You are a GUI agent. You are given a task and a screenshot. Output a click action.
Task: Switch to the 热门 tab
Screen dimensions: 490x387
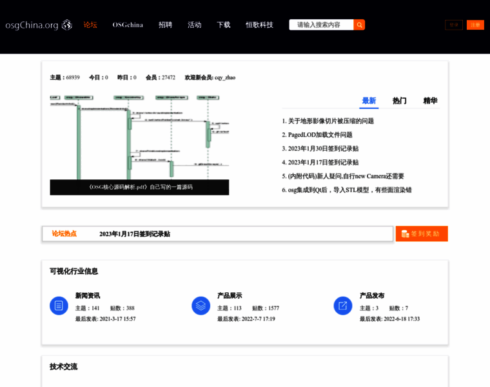[400, 101]
